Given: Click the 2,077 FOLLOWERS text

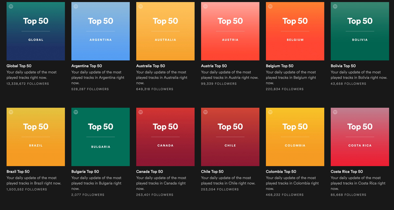Looking at the screenshot, I should point(88,195).
